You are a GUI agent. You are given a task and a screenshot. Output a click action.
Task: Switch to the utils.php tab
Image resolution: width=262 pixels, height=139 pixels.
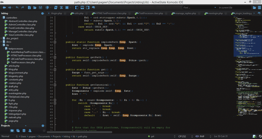[79, 13]
